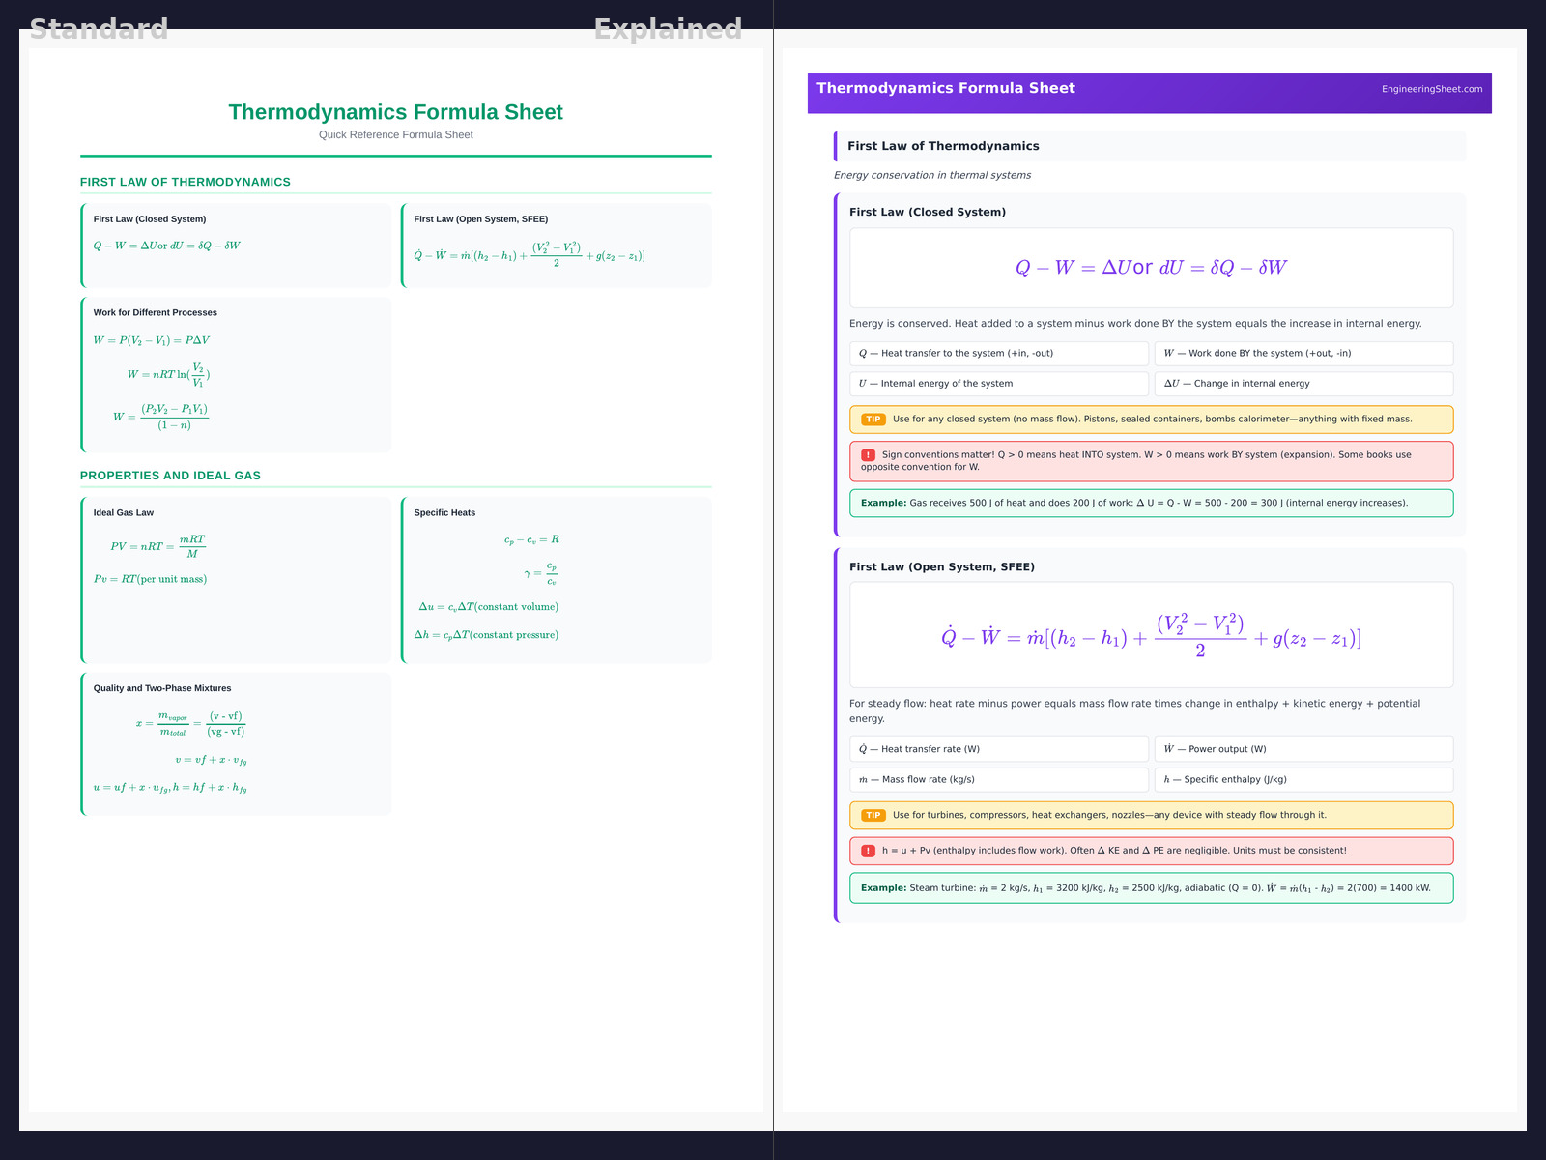The width and height of the screenshot is (1546, 1160).
Task: Click the steam turbine example box
Action: 1150,888
